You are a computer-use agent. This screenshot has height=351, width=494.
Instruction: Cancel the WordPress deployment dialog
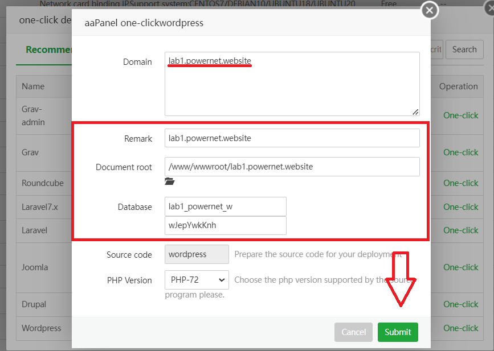pyautogui.click(x=353, y=332)
